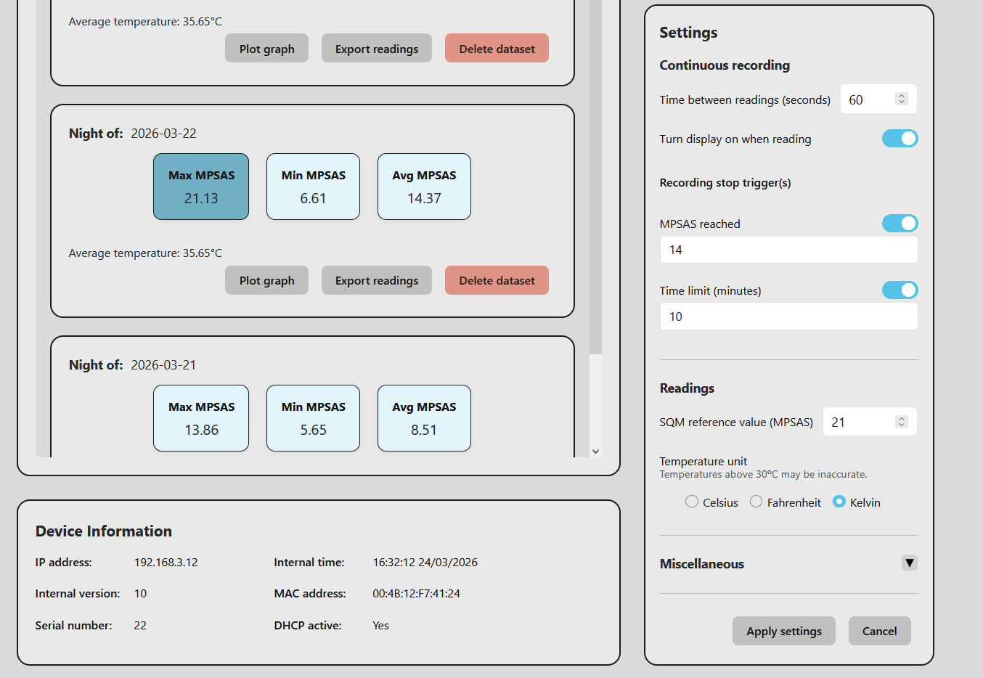The image size is (983, 678).
Task: Click Apply settings button
Action: tap(783, 631)
